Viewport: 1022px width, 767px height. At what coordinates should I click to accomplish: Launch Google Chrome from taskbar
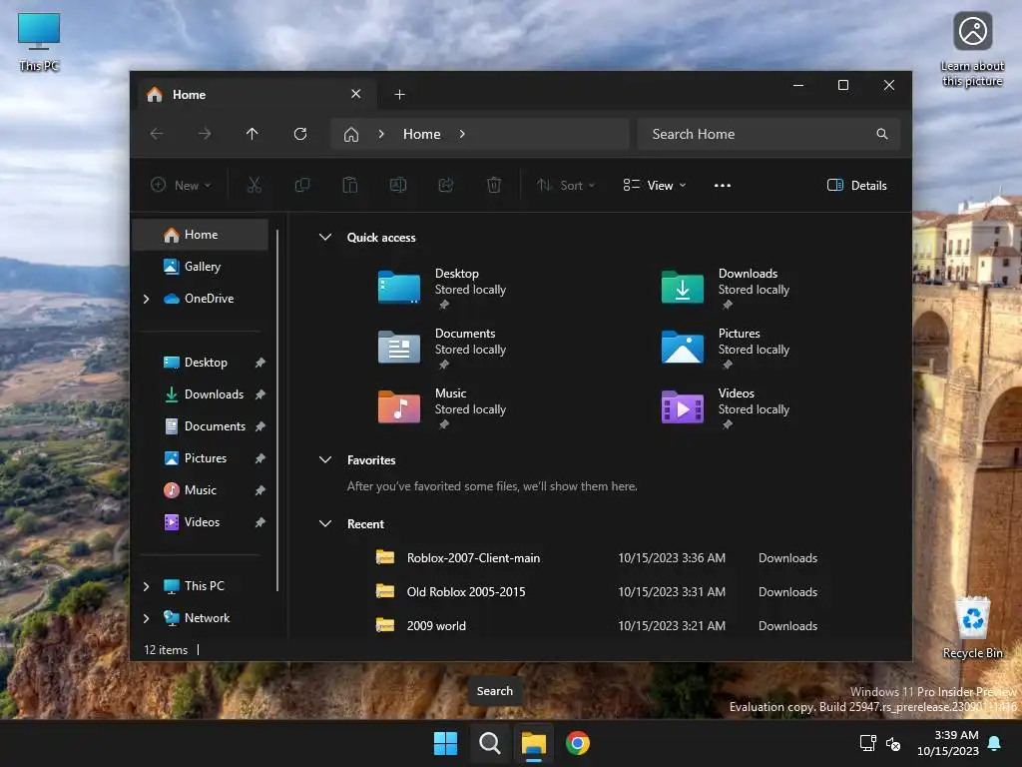click(x=578, y=743)
